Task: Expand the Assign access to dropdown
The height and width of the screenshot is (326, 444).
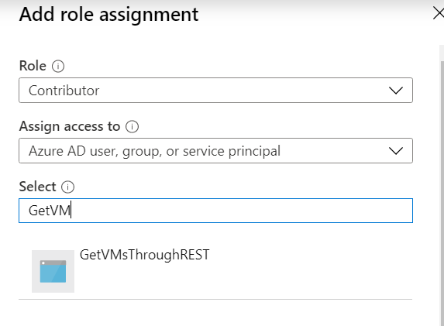Action: pos(215,150)
